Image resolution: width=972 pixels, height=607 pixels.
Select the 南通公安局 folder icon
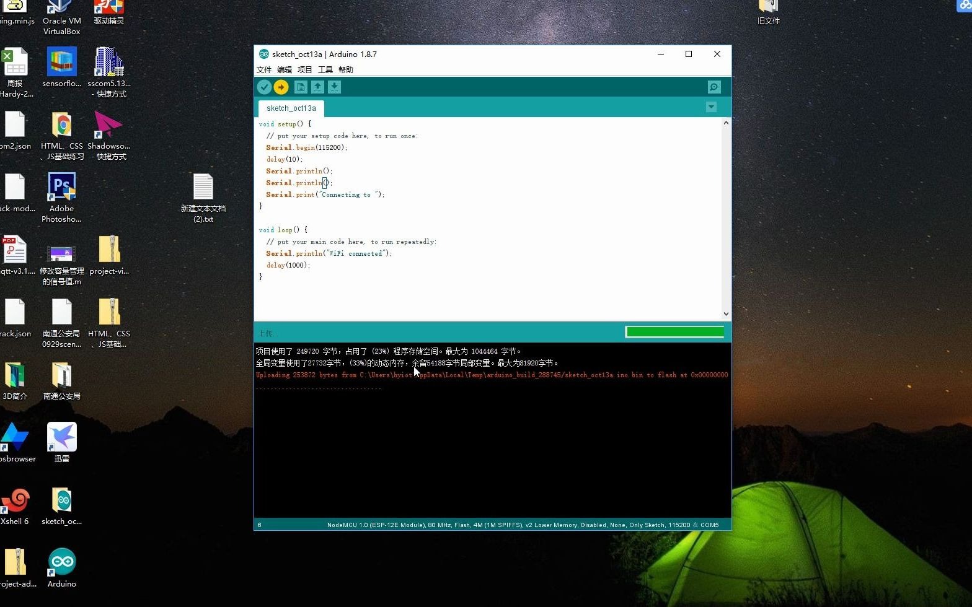[61, 380]
